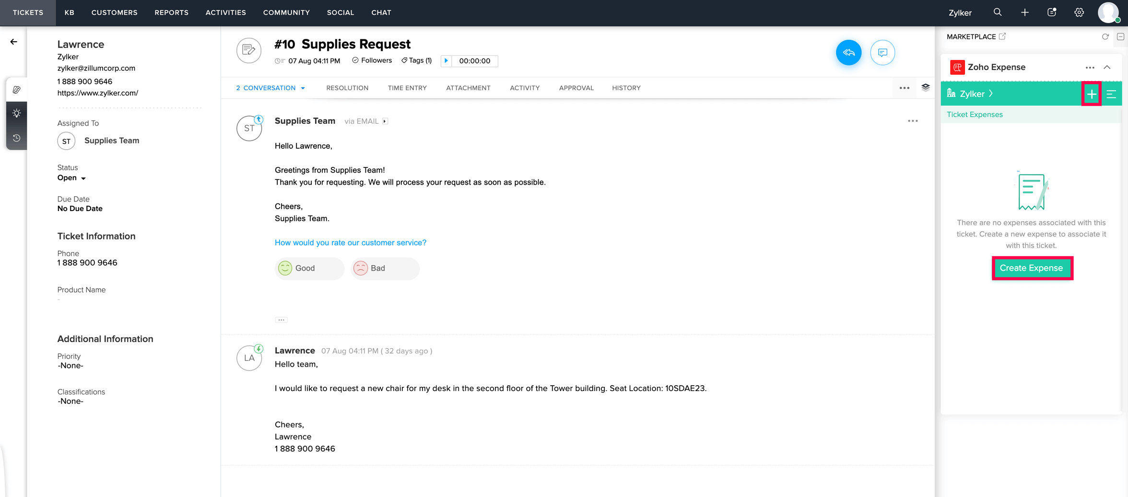Viewport: 1128px width, 497px height.
Task: Open the customer service rating link
Action: pos(350,243)
